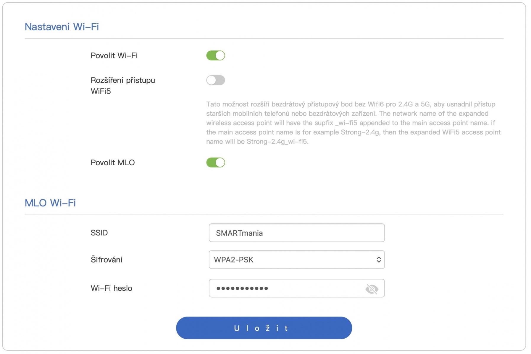Click the encryption dropdown up-down arrows
Screen dimensions: 531x354
tap(378, 260)
